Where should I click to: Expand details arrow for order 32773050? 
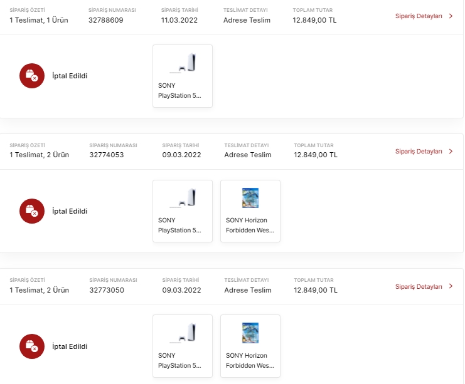point(451,286)
